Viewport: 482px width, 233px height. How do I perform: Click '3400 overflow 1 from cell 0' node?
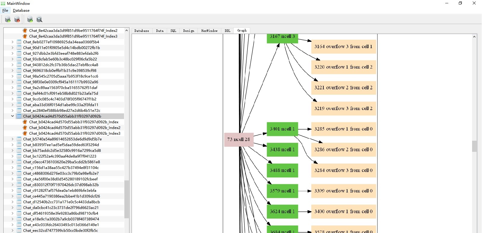[344, 211]
